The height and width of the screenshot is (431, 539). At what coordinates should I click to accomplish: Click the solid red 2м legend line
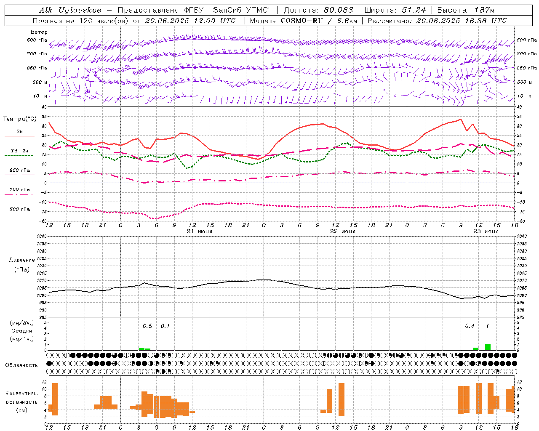19,136
